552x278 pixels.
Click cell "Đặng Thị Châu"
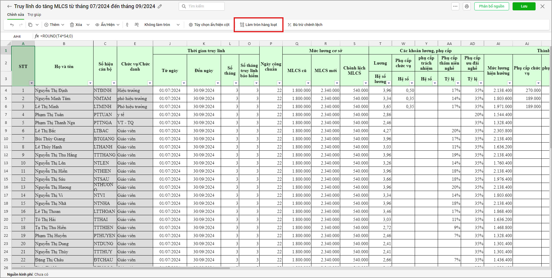(x=64, y=260)
